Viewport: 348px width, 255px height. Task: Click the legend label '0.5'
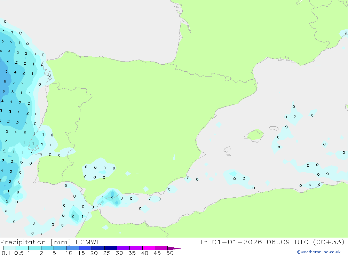(19, 253)
